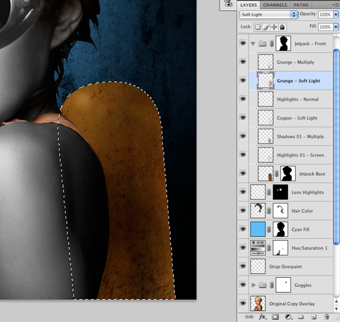This screenshot has height=322, width=340.
Task: Hide the Highlights 01 – Screen layer
Action: 243,155
